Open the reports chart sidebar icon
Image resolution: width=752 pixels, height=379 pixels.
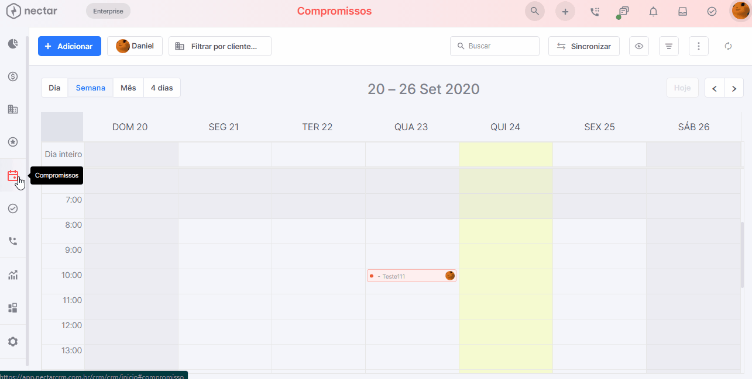tap(13, 275)
